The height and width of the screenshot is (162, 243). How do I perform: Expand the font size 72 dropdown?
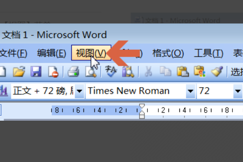pos(238,91)
